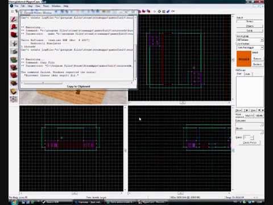273x205 pixels.
Task: Select the Selection tool in left toolbar
Action: [14, 19]
